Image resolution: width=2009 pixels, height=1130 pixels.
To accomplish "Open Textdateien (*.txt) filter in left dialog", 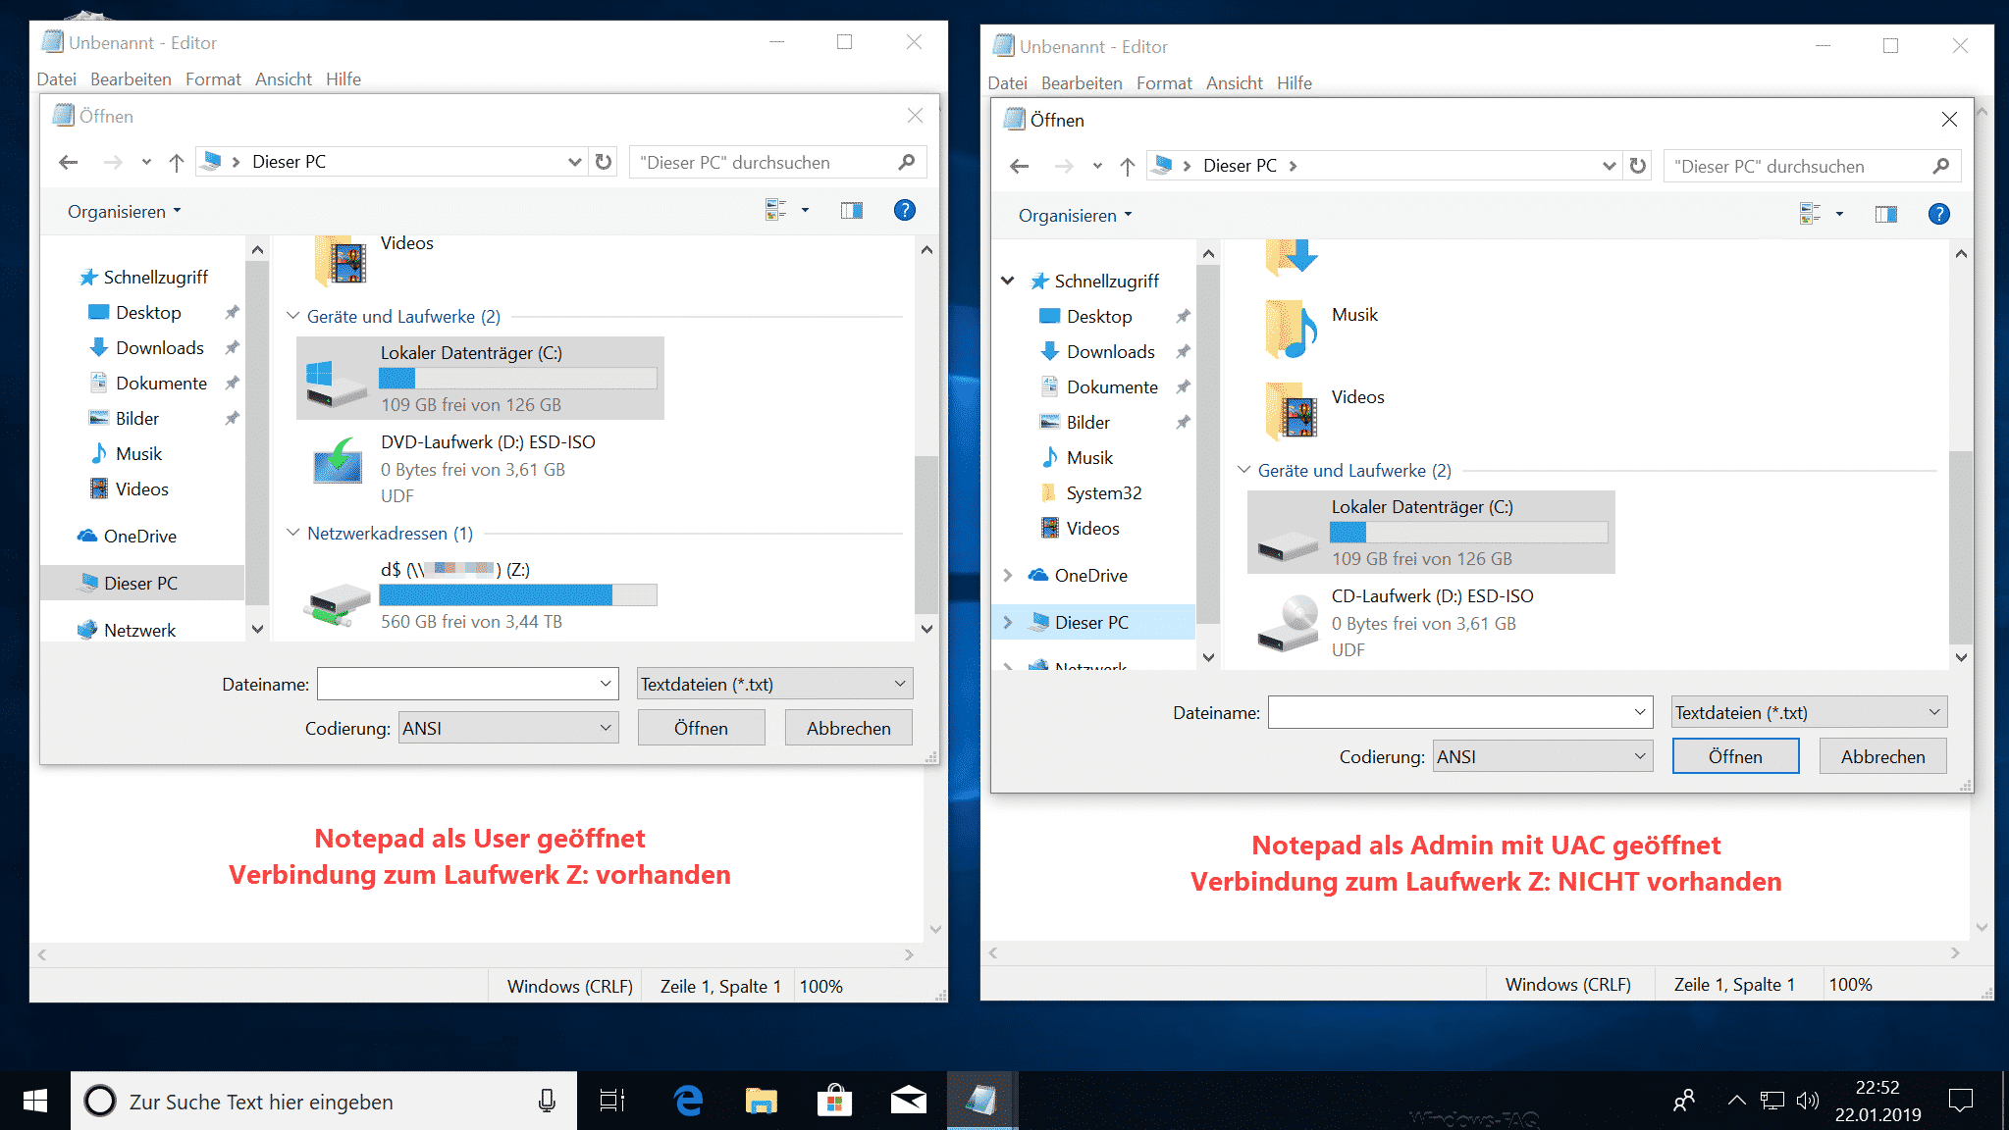I will 775,684.
